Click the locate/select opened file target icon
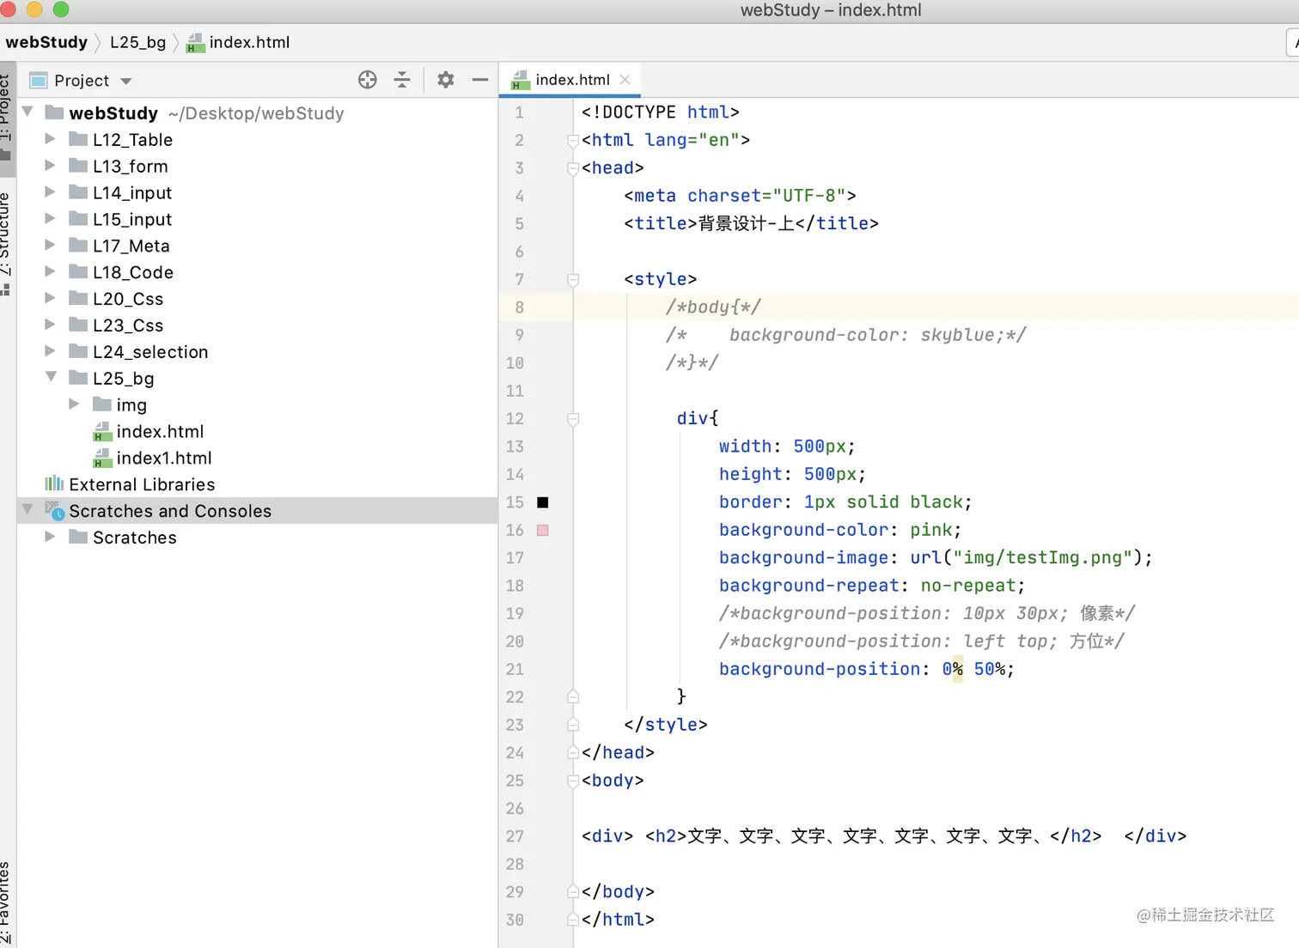 click(x=368, y=80)
